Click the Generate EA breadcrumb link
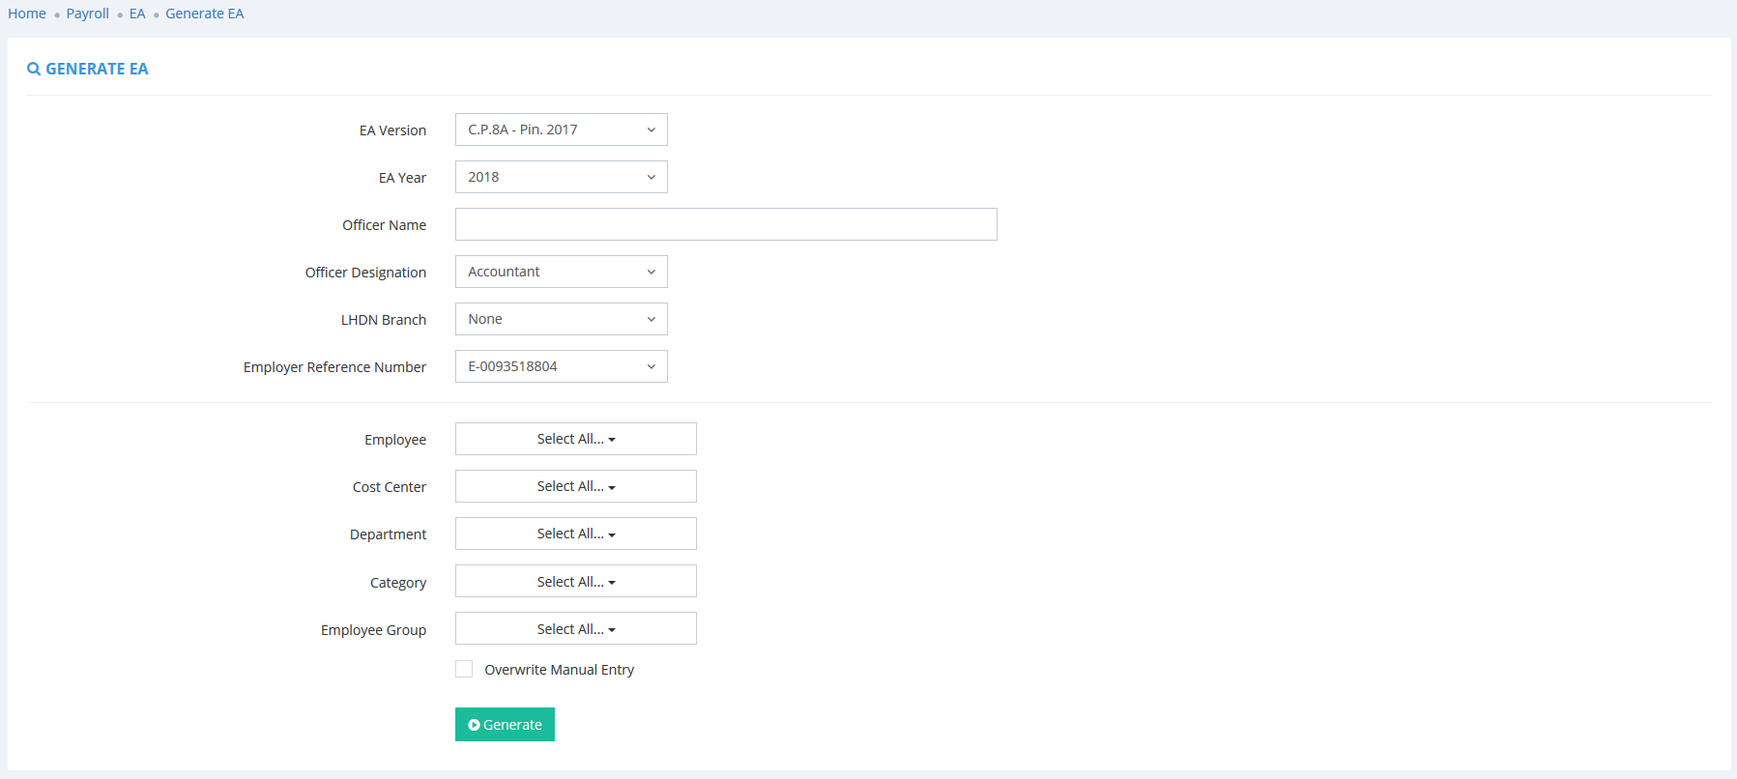Screen dimensions: 1737x779 (204, 14)
